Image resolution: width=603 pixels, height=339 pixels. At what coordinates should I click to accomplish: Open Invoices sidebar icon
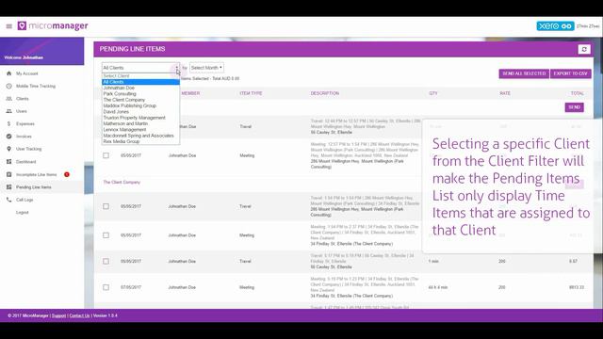[x=8, y=137]
